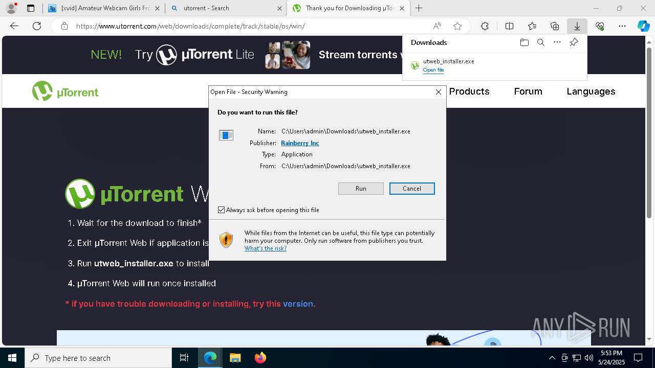Refresh the page with reload icon
This screenshot has height=368, width=655.
click(x=37, y=26)
